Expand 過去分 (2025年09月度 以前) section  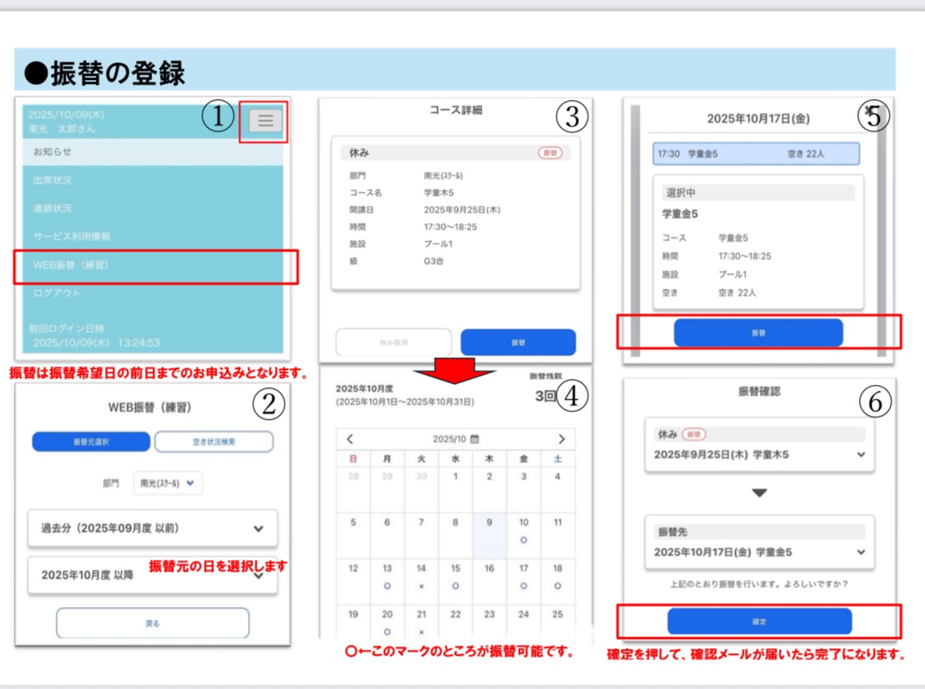click(x=152, y=528)
